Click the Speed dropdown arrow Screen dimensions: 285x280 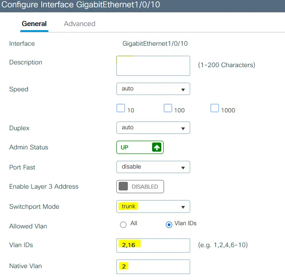point(183,90)
